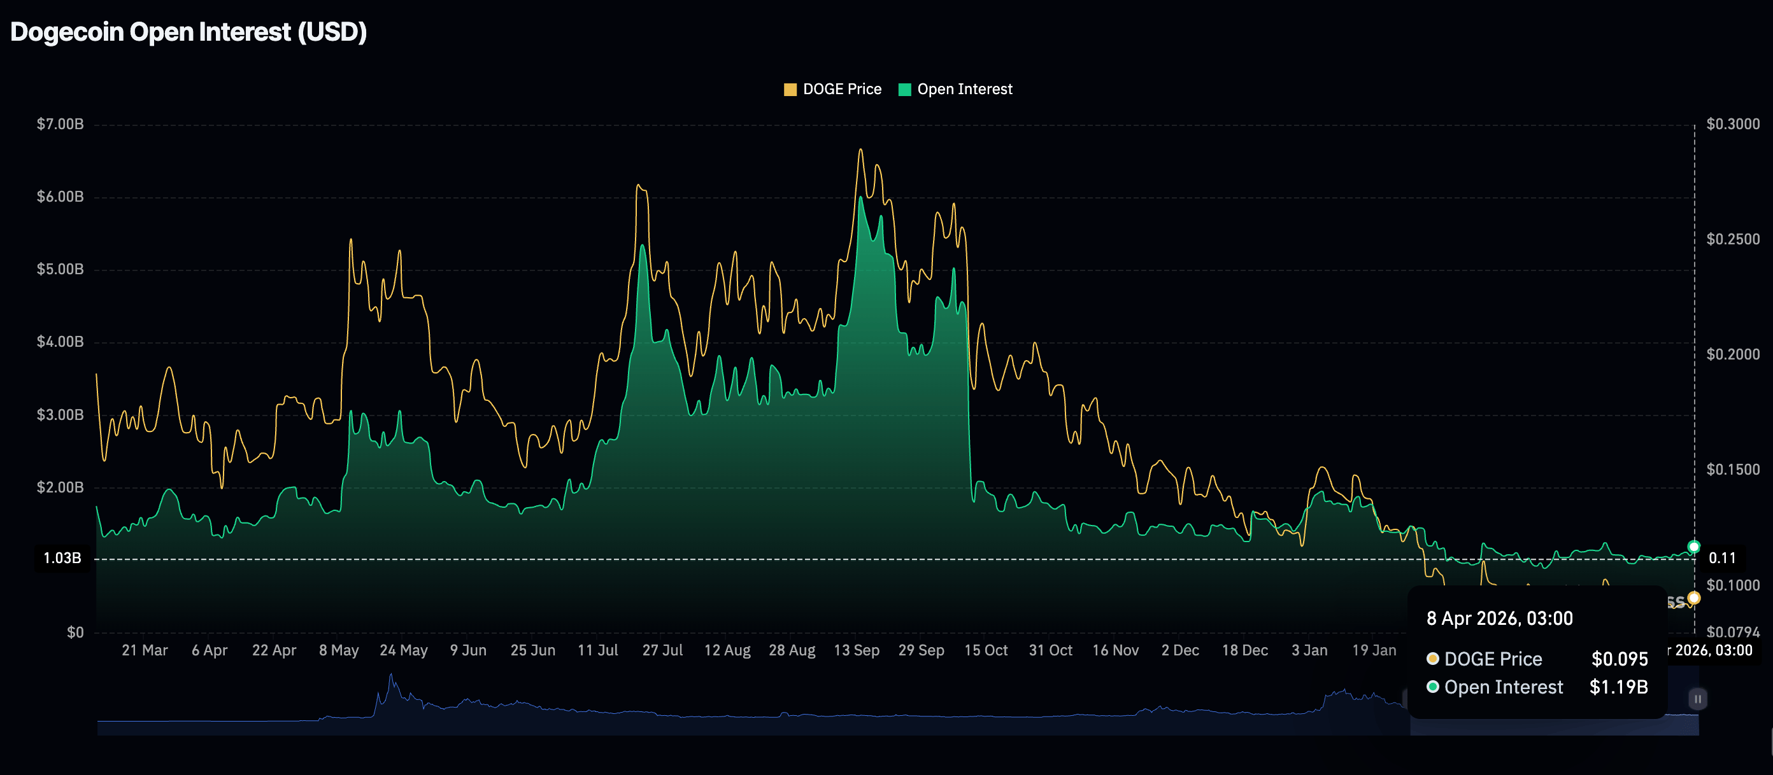Click the 1.03B crosshair value label
Viewport: 1773px width, 775px height.
point(62,557)
